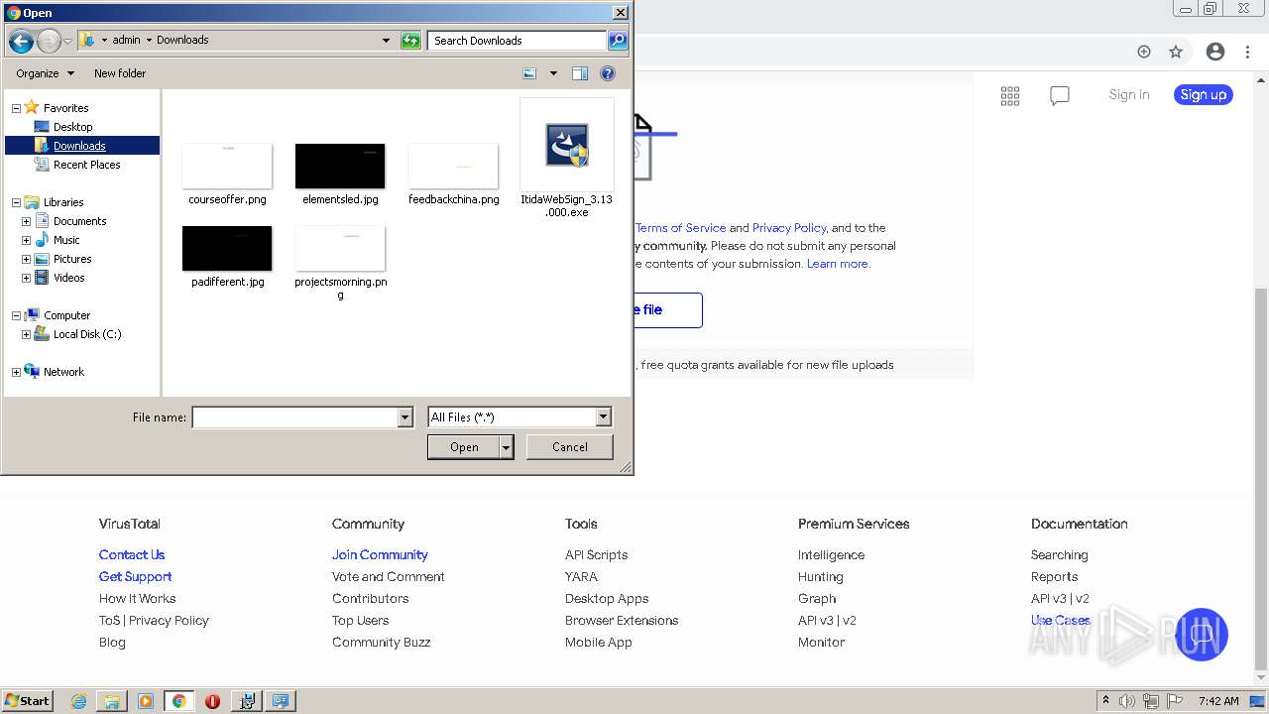This screenshot has width=1269, height=714.
Task: Click New folder in toolbar
Action: pos(120,73)
